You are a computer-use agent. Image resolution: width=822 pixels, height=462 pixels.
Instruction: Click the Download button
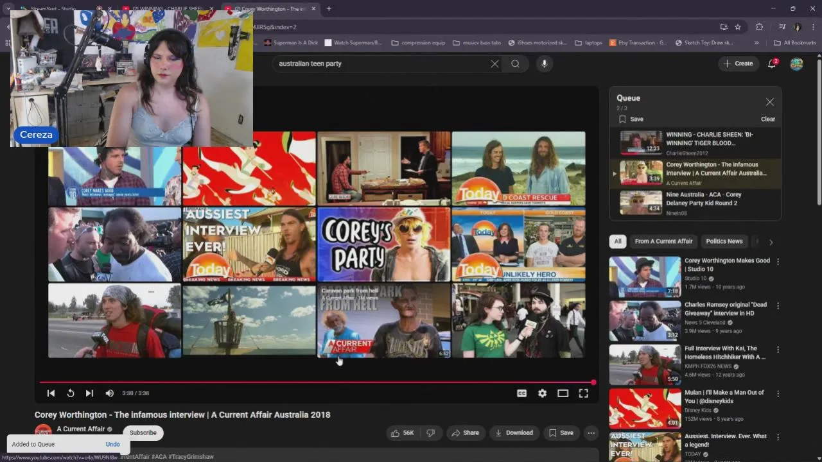tap(513, 433)
